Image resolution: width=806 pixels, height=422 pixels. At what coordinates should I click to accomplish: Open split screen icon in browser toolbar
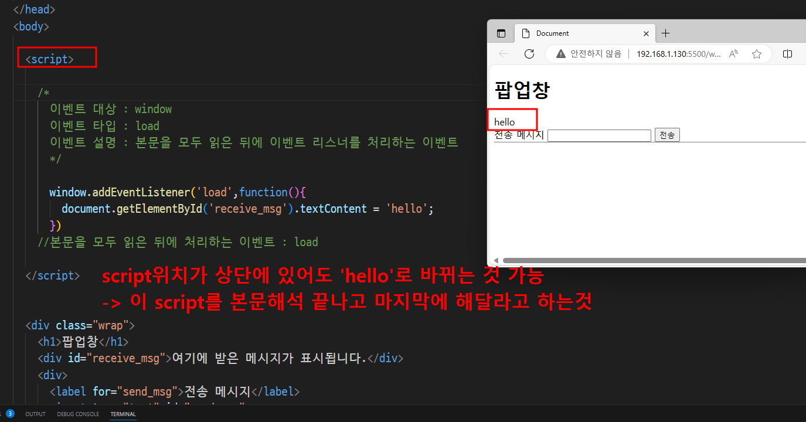coord(787,54)
